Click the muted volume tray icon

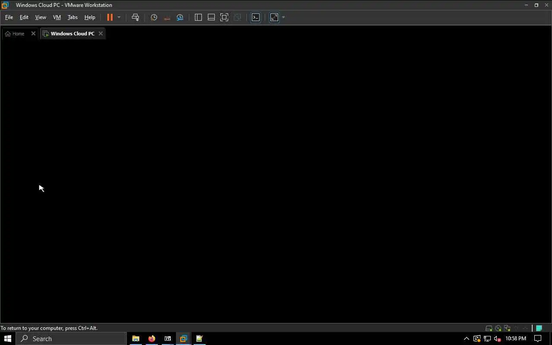click(498, 339)
